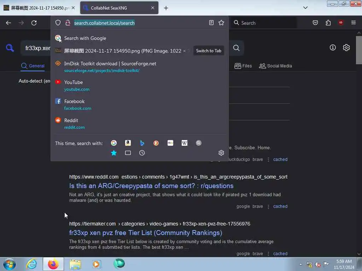Open the YouTube suggestion
The width and height of the screenshot is (362, 271).
click(139, 85)
